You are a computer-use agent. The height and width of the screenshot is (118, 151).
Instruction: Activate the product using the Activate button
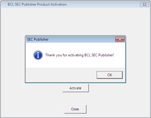coord(75,88)
